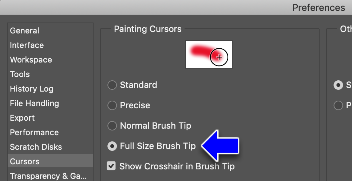
Task: Click the blue arrow pointing at Full Size
Action: [220, 146]
